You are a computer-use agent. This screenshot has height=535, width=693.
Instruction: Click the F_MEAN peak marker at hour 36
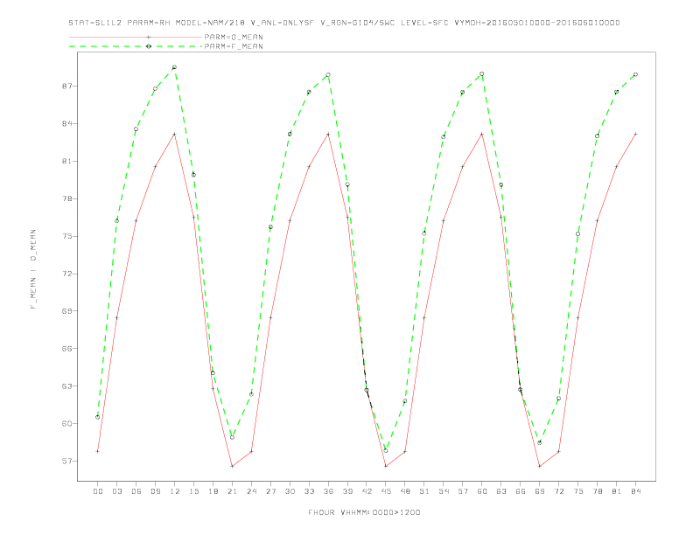(328, 75)
